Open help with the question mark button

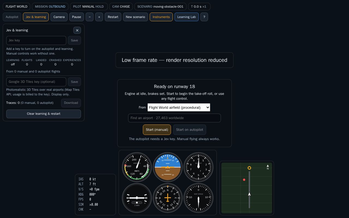coord(204,17)
